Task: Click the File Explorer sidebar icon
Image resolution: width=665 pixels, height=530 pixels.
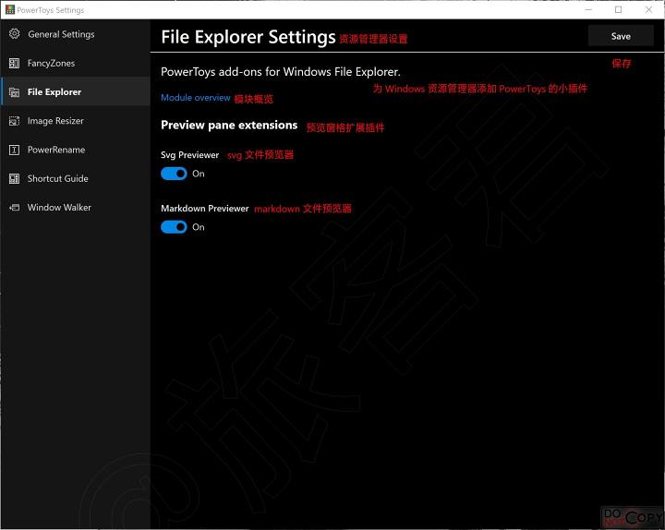Action: point(15,92)
